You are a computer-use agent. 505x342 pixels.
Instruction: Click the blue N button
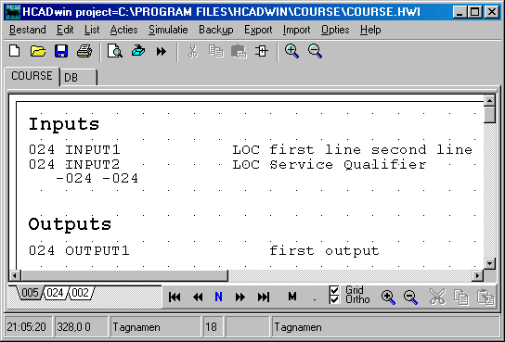(219, 297)
